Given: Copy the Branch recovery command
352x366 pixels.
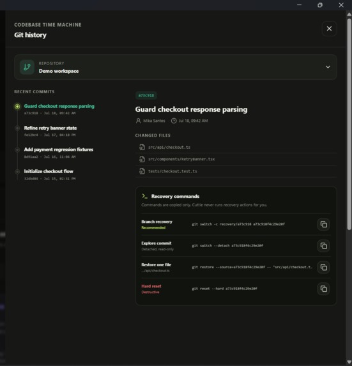Looking at the screenshot, I should tap(323, 224).
